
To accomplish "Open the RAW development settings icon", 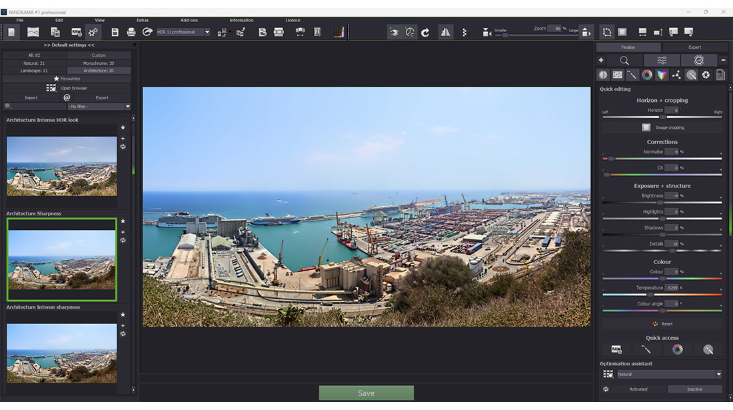I will (77, 31).
